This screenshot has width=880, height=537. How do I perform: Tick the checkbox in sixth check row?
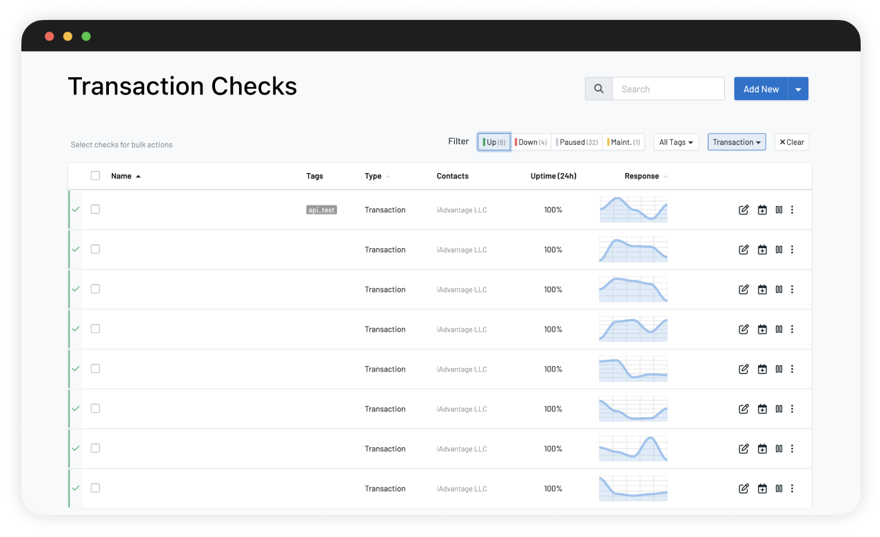95,408
